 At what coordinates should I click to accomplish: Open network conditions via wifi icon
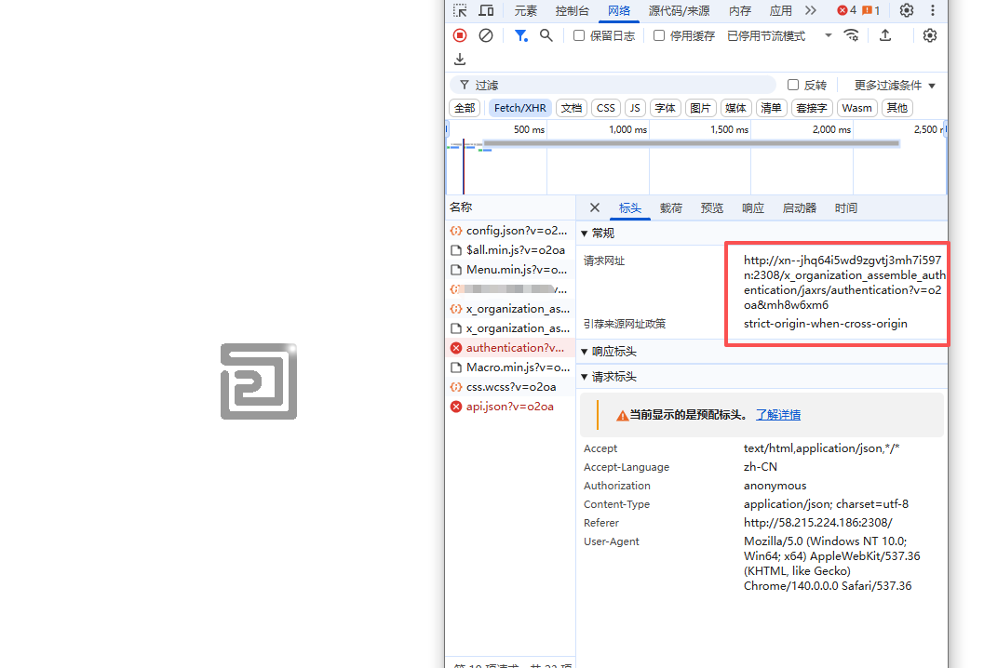pos(851,35)
